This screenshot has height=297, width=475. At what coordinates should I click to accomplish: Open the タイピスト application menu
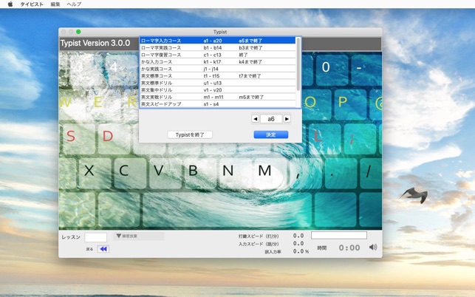[x=32, y=4]
